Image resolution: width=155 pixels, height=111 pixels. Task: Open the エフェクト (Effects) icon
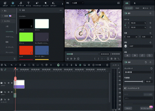click(x=46, y=3)
